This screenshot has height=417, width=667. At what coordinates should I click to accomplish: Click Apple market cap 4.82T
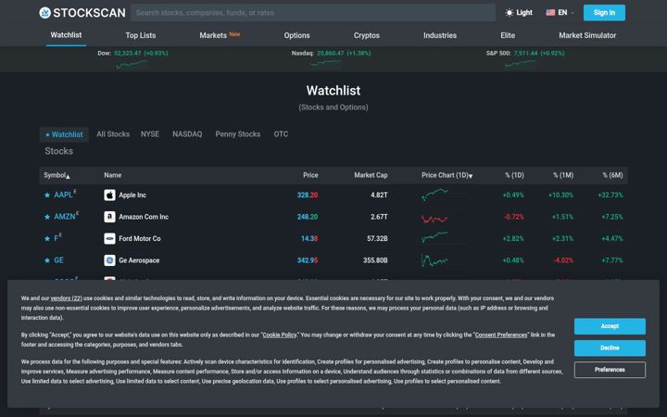click(379, 195)
